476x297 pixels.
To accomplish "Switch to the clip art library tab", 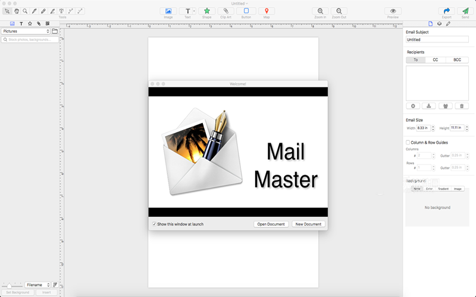I will click(39, 23).
